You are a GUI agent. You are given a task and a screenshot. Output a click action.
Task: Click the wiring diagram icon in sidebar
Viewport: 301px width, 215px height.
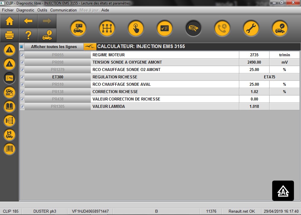(x=9, y=121)
